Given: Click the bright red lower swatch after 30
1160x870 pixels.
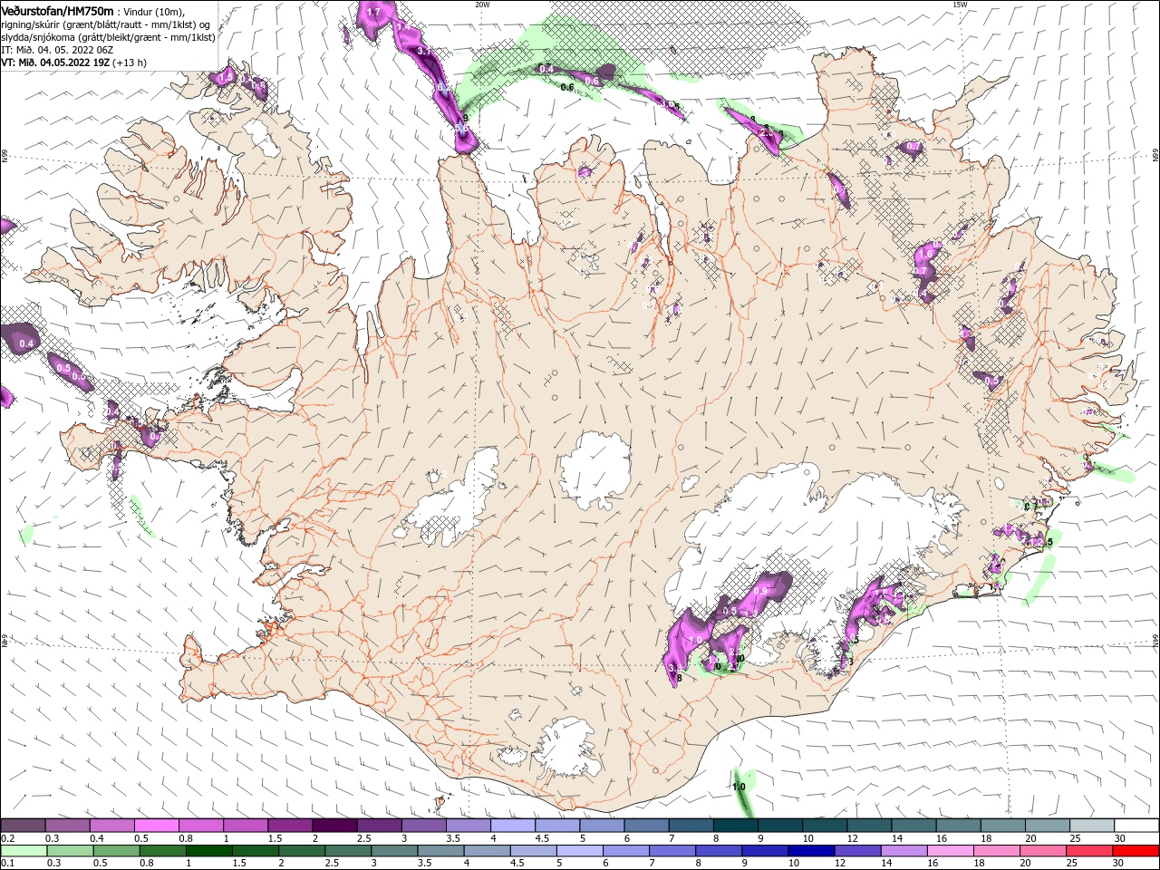Looking at the screenshot, I should pos(1134,851).
